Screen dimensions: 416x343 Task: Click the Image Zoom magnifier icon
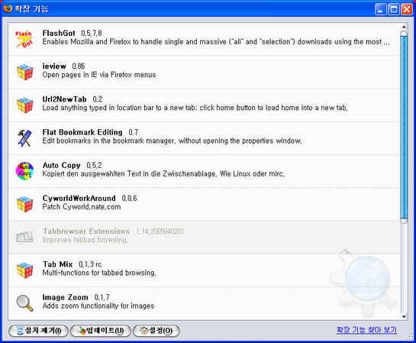24,303
